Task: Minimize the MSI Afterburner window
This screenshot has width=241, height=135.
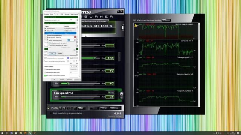Action: [118, 11]
